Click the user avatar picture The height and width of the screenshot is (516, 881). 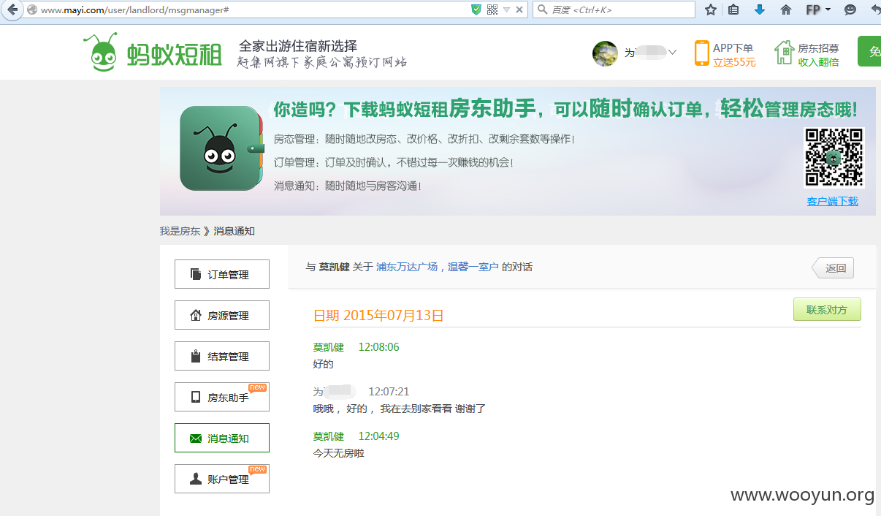click(605, 53)
